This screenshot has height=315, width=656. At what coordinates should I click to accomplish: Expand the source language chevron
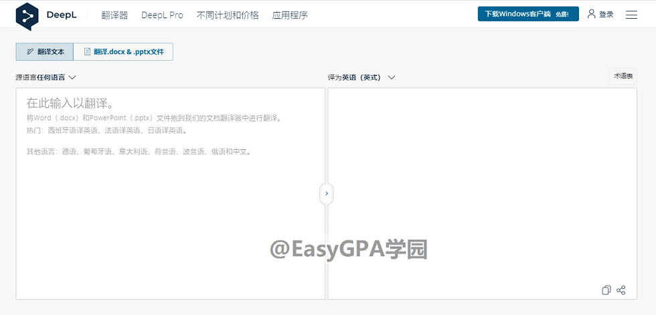point(72,78)
